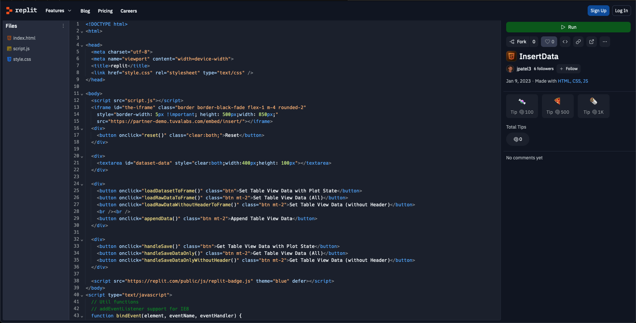Image resolution: width=636 pixels, height=323 pixels.
Task: Click the 'Total Tips' label
Action: pyautogui.click(x=516, y=127)
